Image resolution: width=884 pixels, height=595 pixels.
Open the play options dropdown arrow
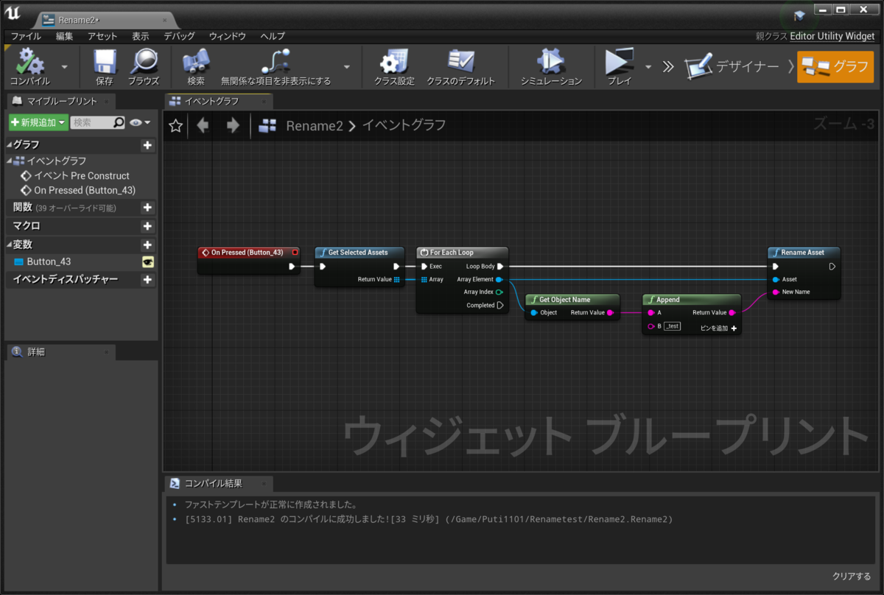tap(648, 66)
